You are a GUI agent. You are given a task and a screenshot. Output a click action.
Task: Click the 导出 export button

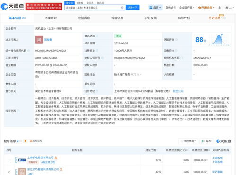206,141
